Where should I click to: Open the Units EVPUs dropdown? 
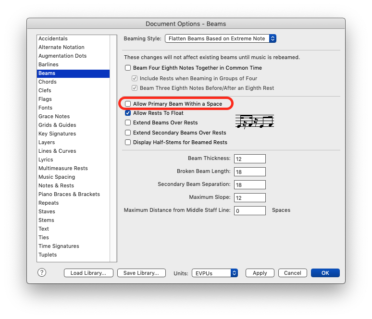tap(215, 273)
